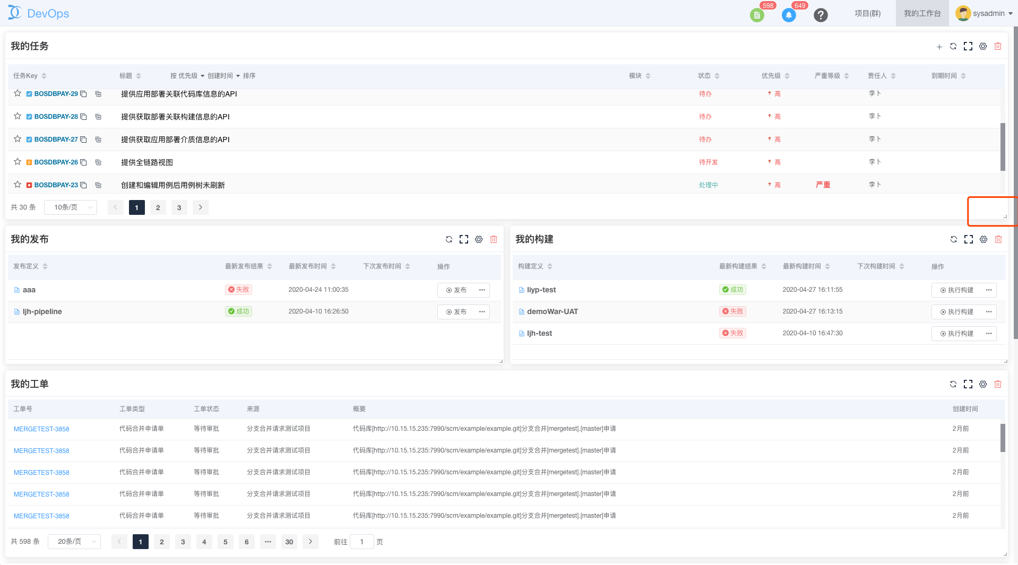Star the BOSDBPAY-26 task
The height and width of the screenshot is (565, 1018).
point(18,162)
